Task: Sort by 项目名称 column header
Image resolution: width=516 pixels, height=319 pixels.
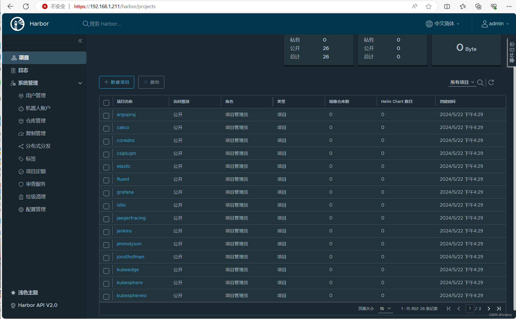Action: pos(125,101)
